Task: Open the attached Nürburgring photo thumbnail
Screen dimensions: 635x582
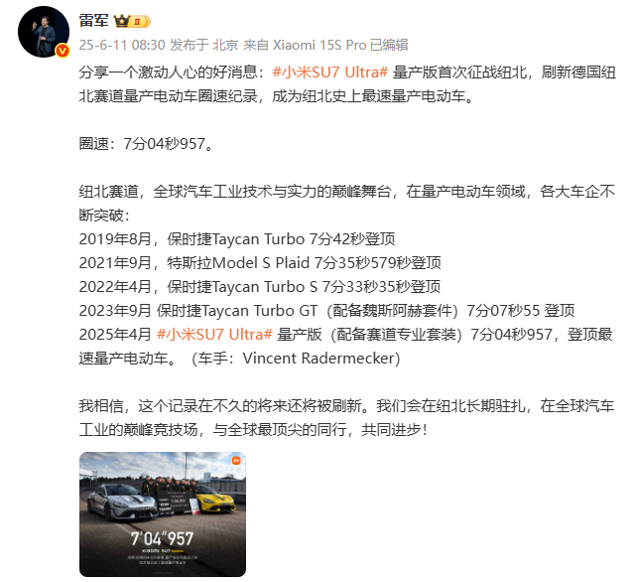Action: (163, 513)
